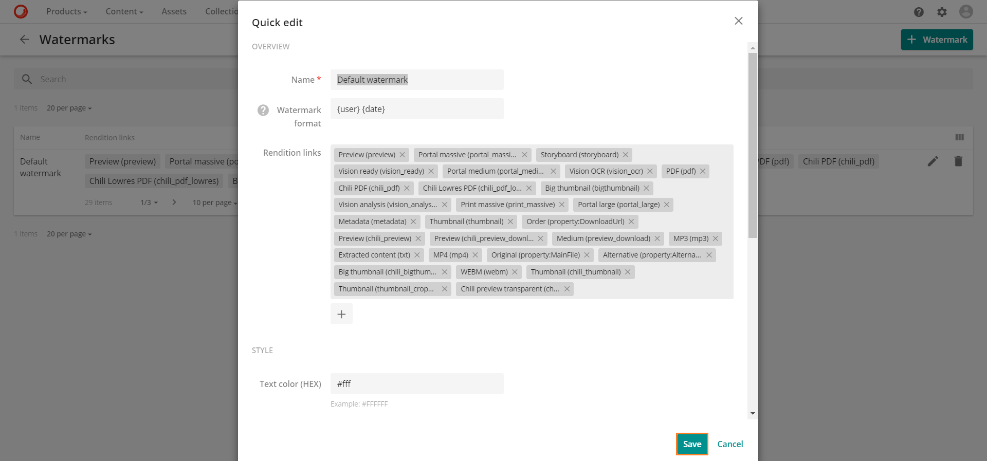Edit Default watermark with pencil icon

coord(933,161)
